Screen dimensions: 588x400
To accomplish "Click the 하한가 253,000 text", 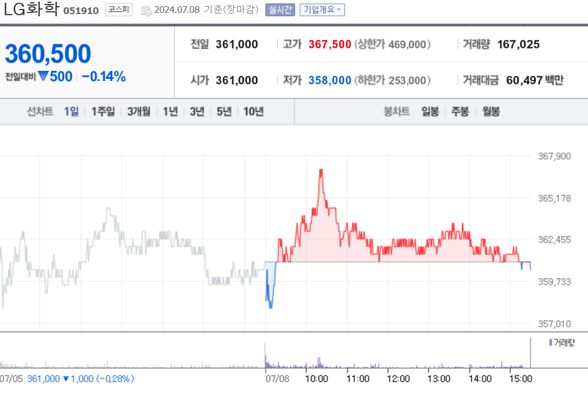I will 392,80.
